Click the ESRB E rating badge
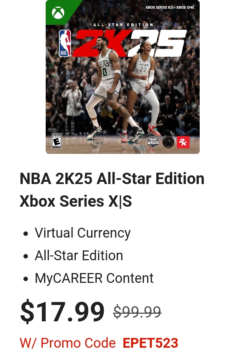 (x=57, y=141)
